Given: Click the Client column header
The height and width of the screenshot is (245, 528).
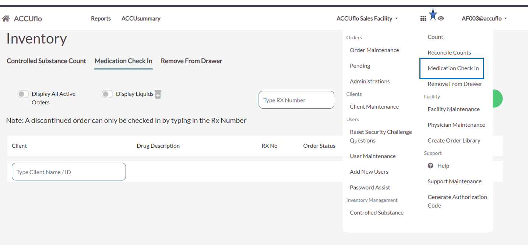Looking at the screenshot, I should (19, 146).
